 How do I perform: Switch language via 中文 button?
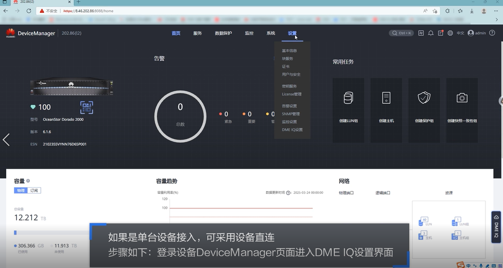460,33
